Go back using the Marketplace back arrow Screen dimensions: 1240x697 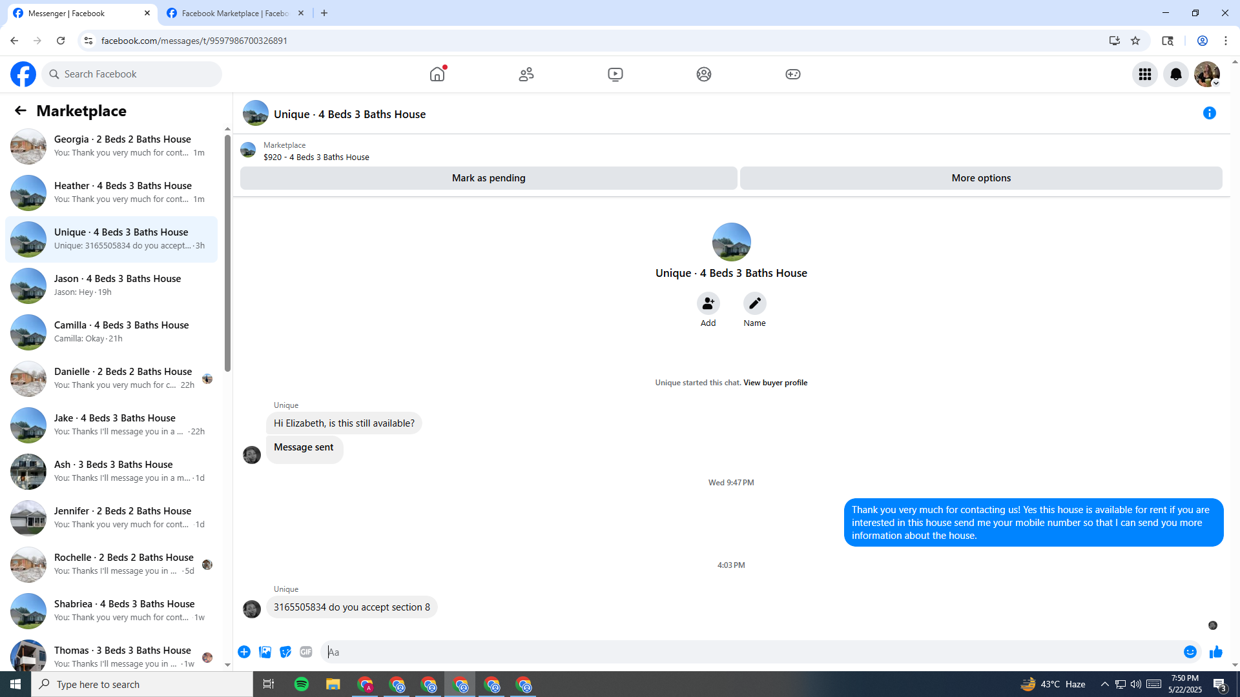click(x=21, y=111)
